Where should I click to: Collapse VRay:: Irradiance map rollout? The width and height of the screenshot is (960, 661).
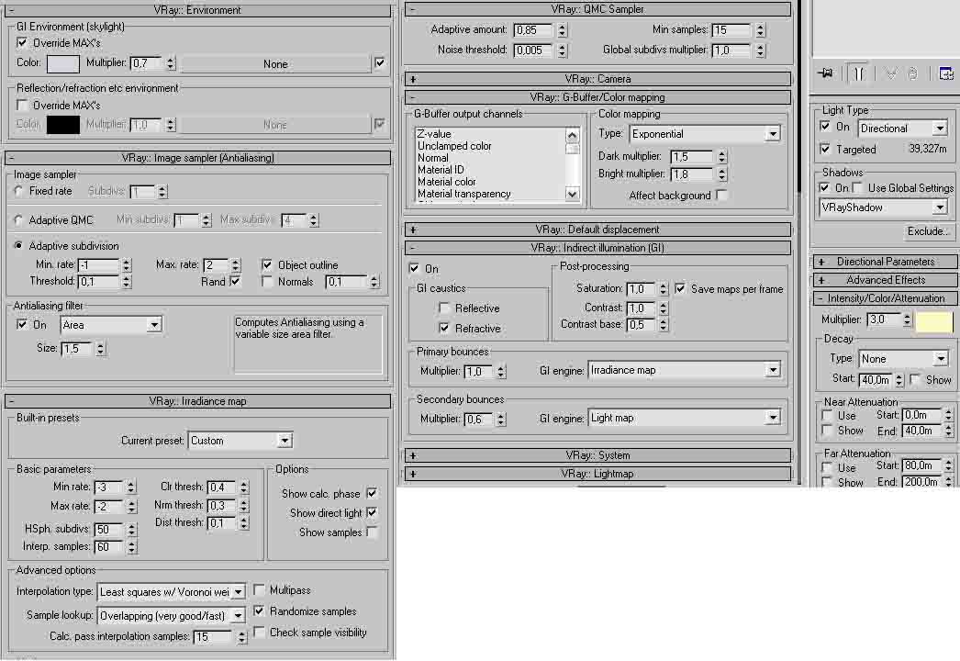(x=197, y=401)
